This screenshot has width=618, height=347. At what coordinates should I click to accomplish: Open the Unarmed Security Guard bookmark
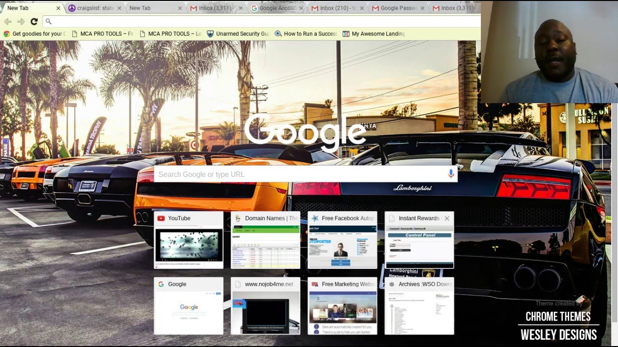point(238,34)
